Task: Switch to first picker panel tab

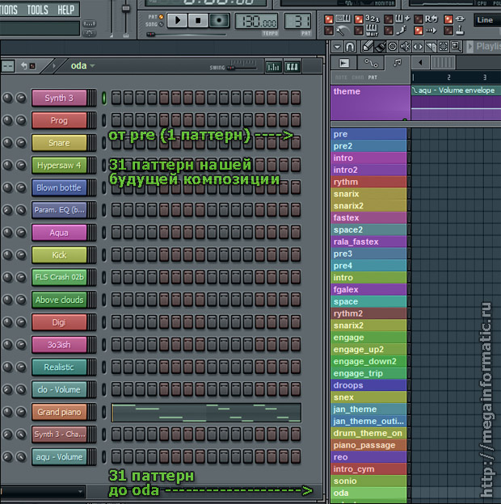Action: [x=344, y=63]
